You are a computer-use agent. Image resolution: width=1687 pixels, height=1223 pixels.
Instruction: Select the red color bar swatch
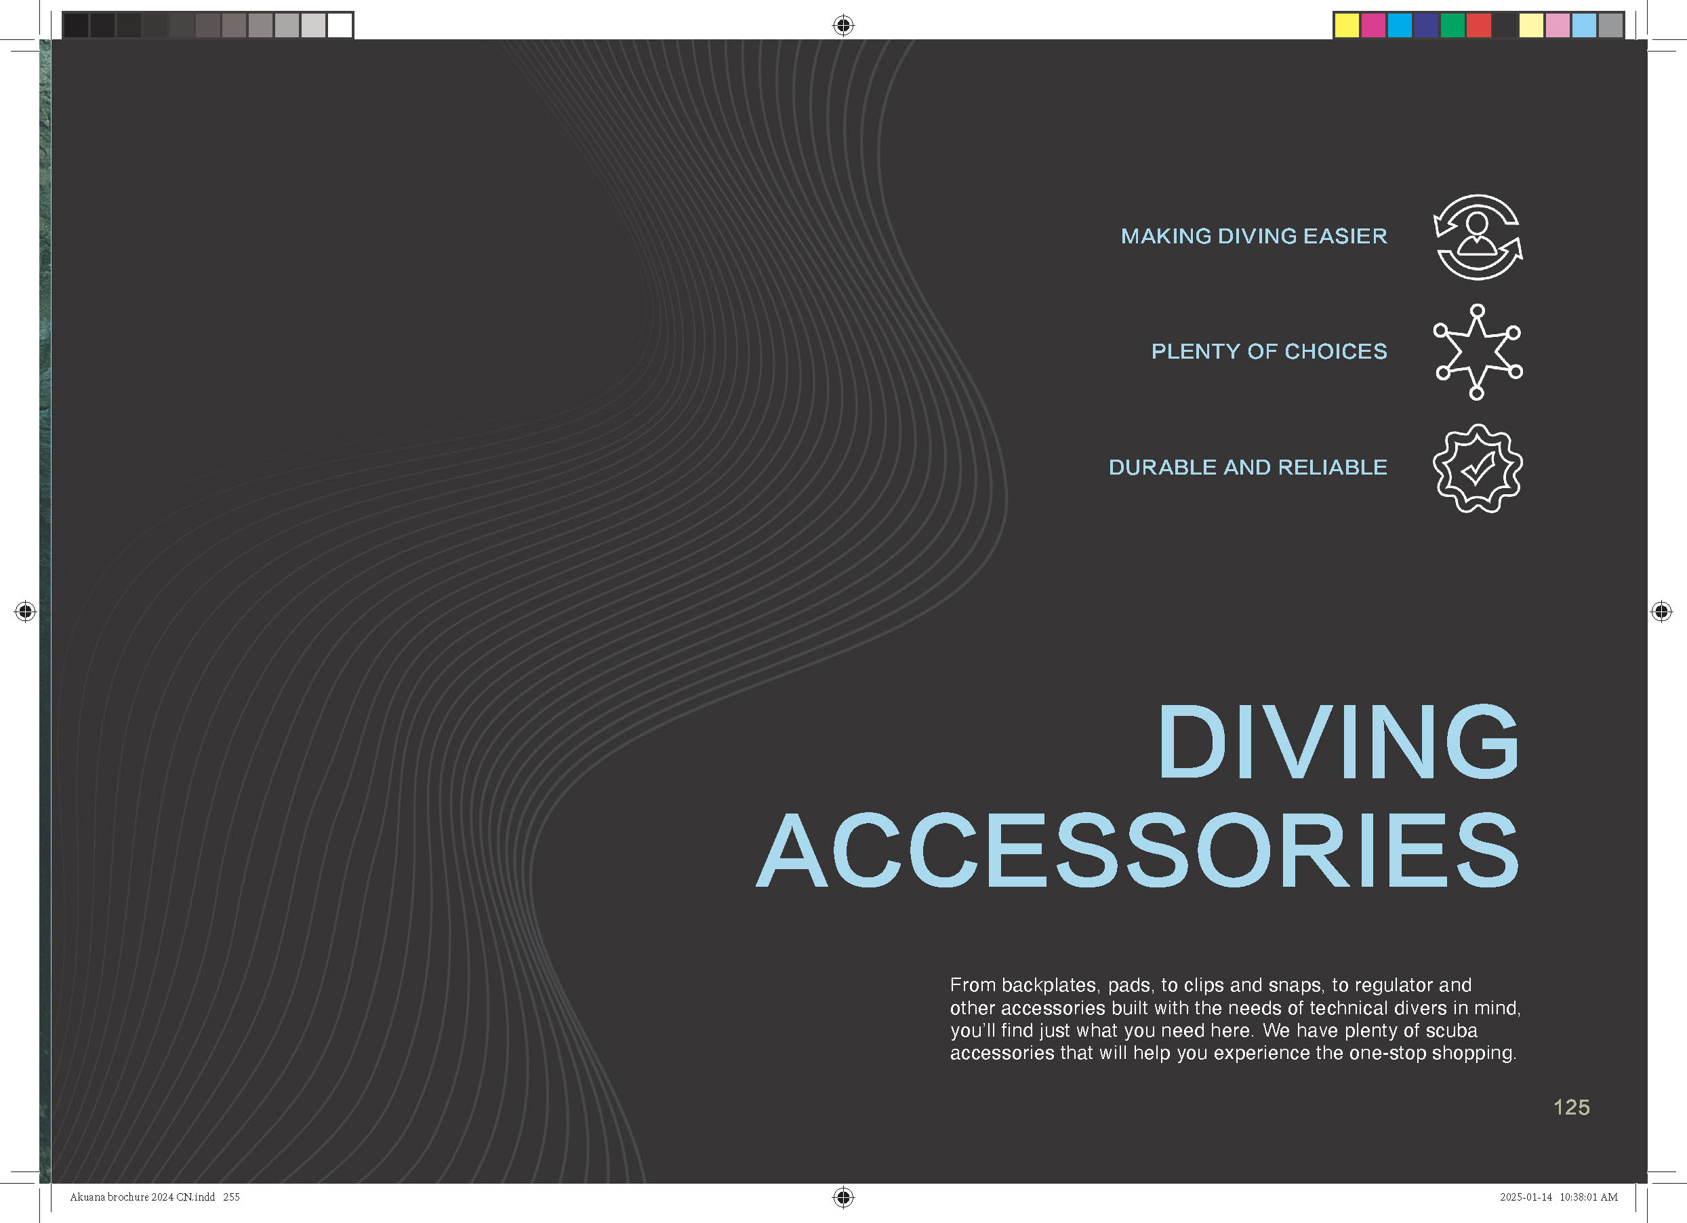(x=1479, y=25)
